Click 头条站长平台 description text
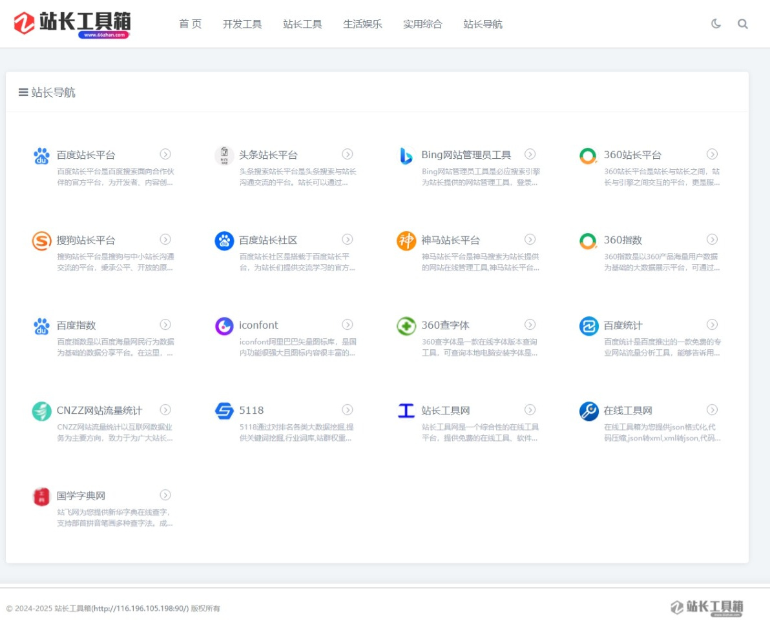The width and height of the screenshot is (770, 632). pos(298,177)
